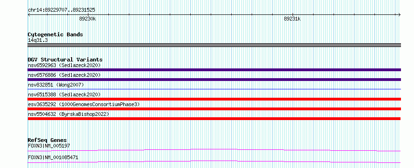Click the magenta line for FOXN3|NM_001085471
This screenshot has height=168, width=414.
pyautogui.click(x=214, y=161)
